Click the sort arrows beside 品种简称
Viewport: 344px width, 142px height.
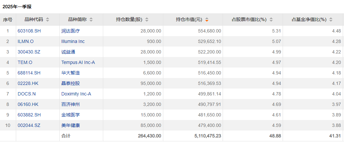91,20
